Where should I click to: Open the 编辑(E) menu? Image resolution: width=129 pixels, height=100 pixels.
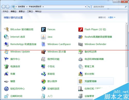click(13, 11)
